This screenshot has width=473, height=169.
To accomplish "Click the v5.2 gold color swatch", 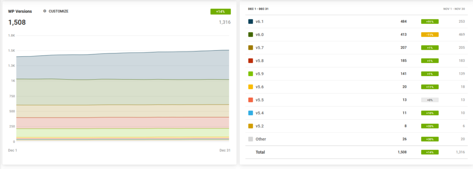I will click(250, 126).
